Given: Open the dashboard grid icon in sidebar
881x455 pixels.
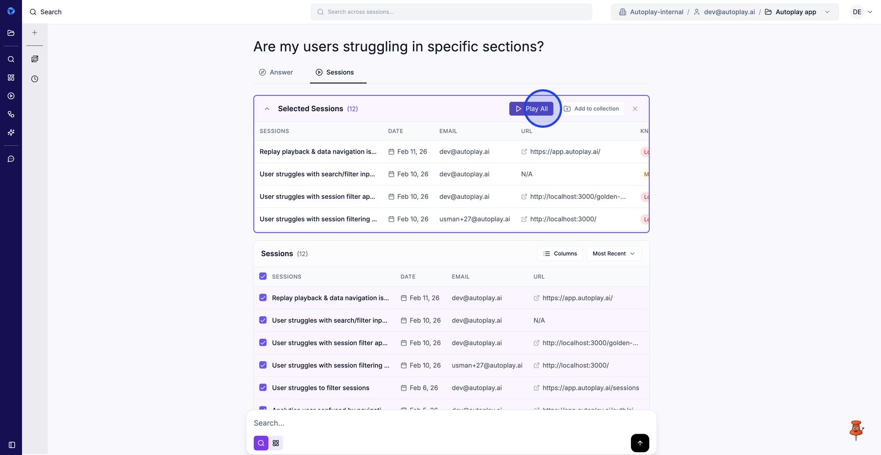Looking at the screenshot, I should pyautogui.click(x=10, y=78).
